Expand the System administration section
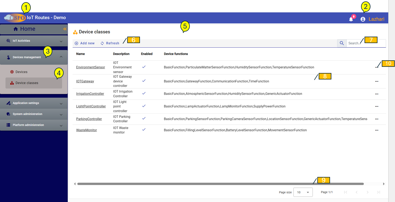The width and height of the screenshot is (395, 202). pos(34,114)
